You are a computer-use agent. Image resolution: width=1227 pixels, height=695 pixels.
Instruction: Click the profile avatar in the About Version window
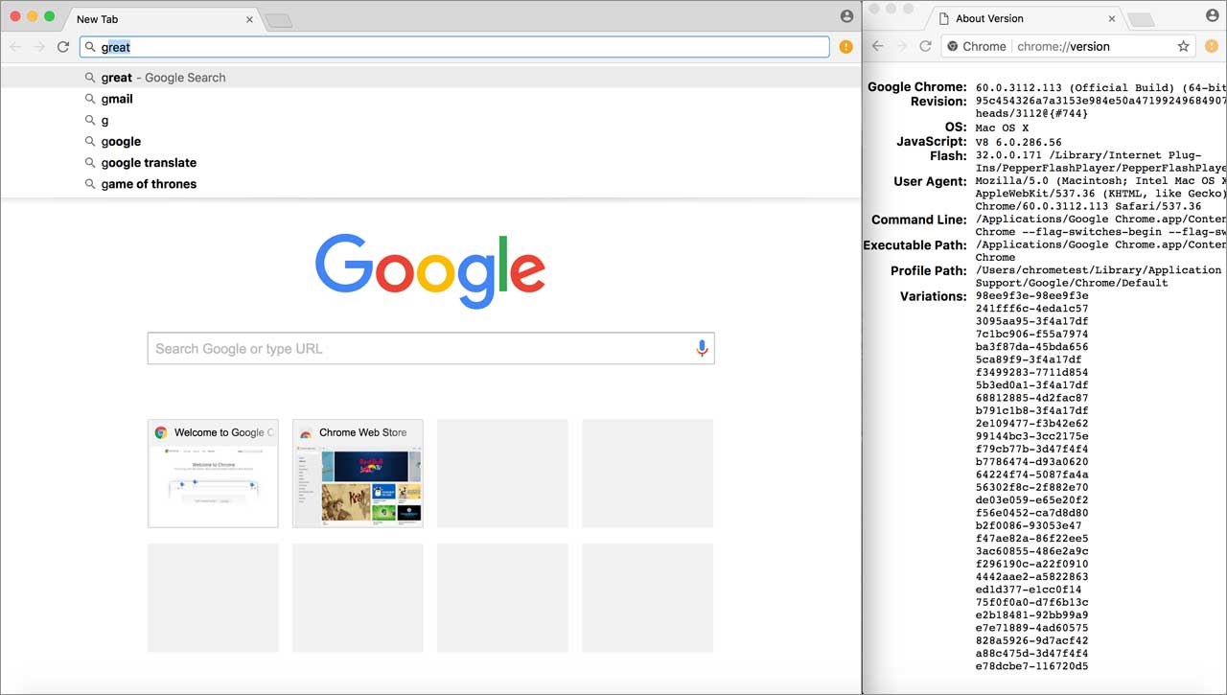[1214, 16]
